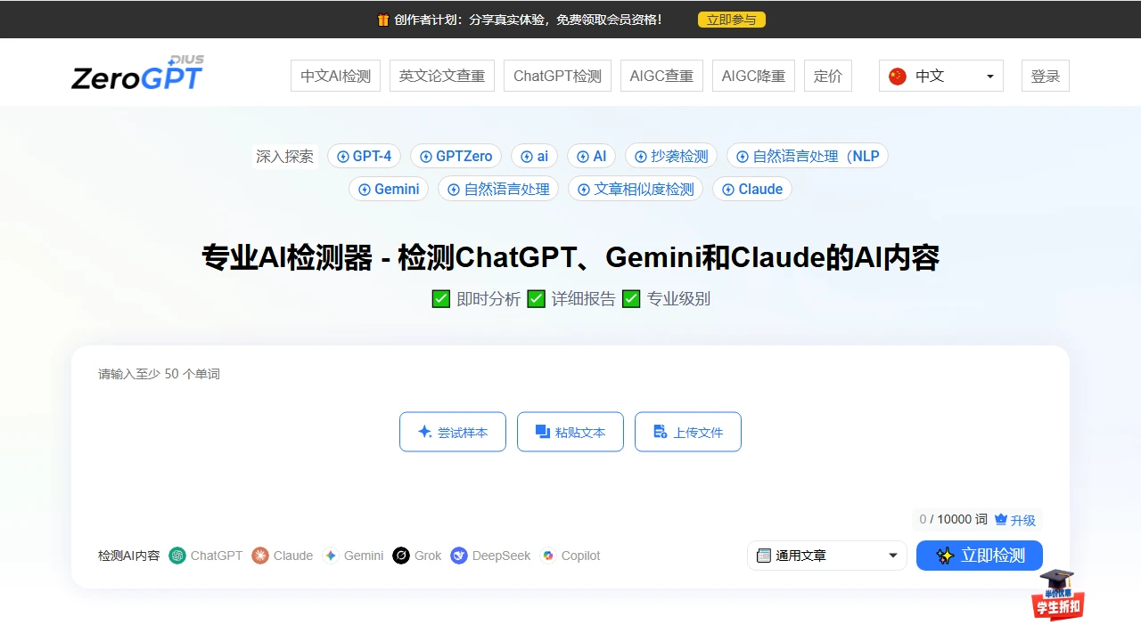The width and height of the screenshot is (1141, 641).
Task: Click inside the text input area
Action: pyautogui.click(x=570, y=481)
